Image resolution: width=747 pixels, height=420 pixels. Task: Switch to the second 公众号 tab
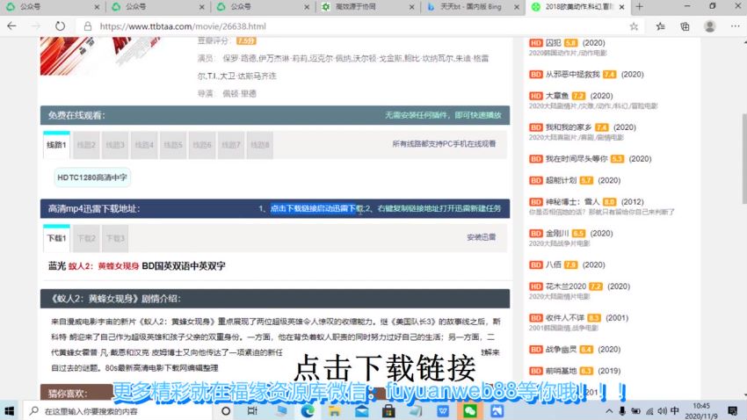pyautogui.click(x=157, y=7)
